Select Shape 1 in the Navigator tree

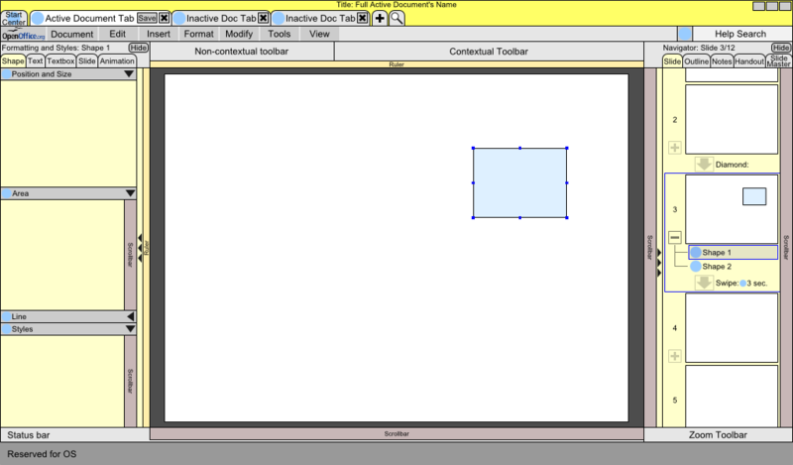tap(716, 253)
